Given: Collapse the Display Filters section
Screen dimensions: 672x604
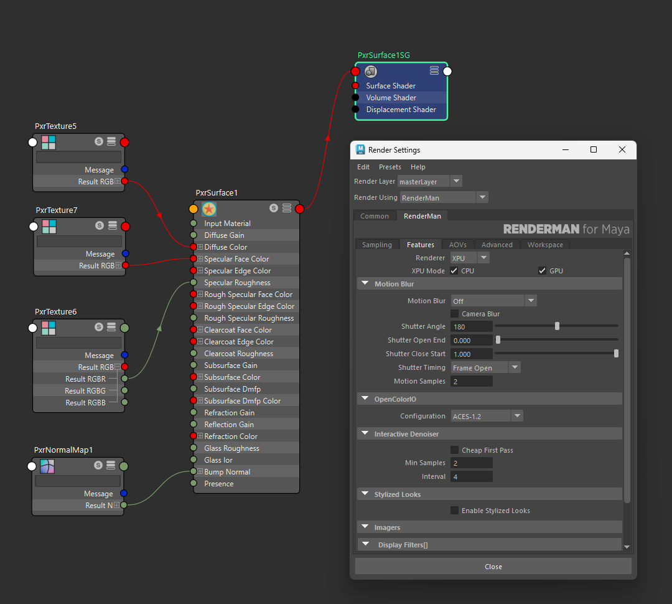Looking at the screenshot, I should point(365,544).
